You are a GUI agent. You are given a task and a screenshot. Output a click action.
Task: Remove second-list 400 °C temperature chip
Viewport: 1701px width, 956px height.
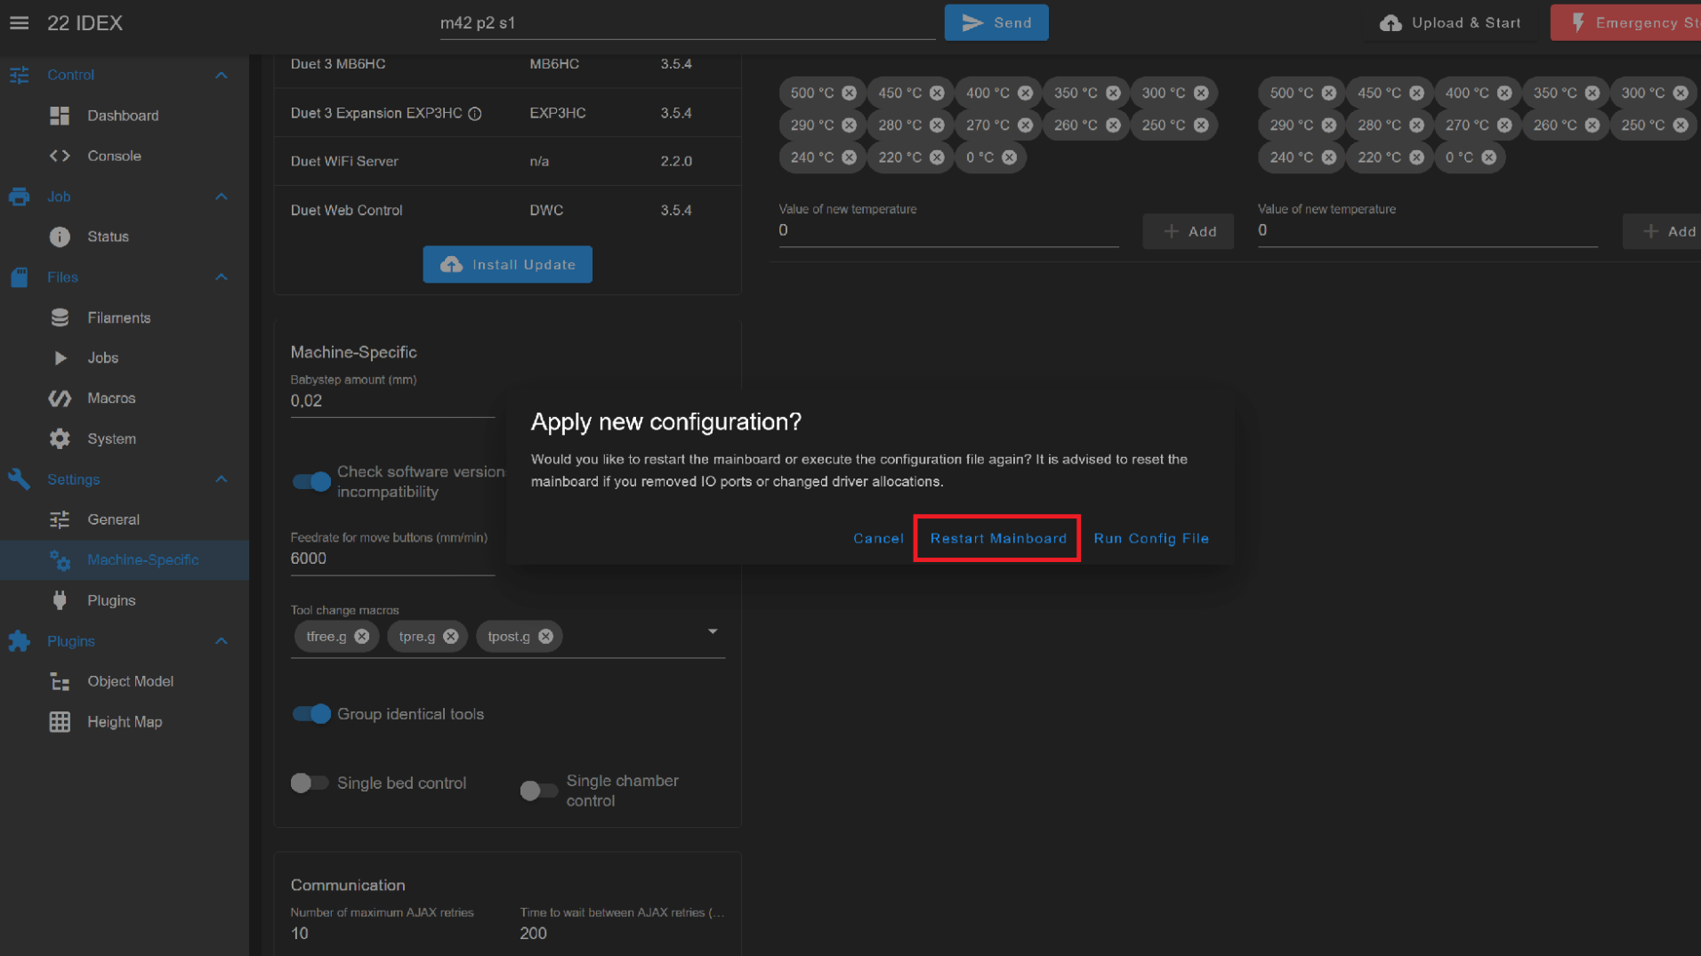click(1503, 92)
